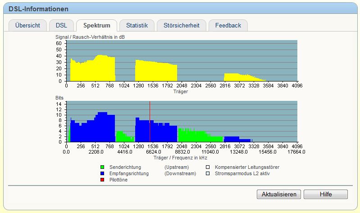Click the DSL-Informationen title
Screen dimensions: 360x213
click(38, 9)
